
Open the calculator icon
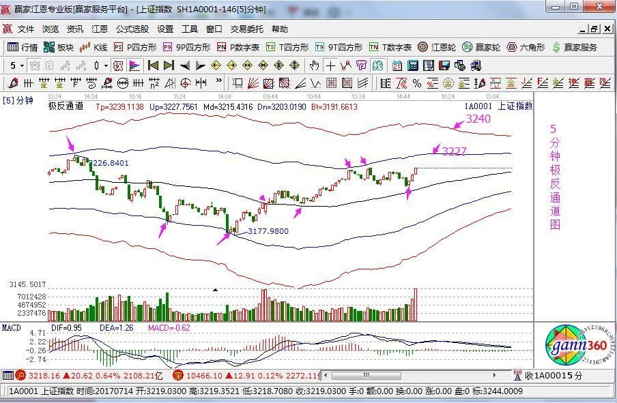pos(413,65)
